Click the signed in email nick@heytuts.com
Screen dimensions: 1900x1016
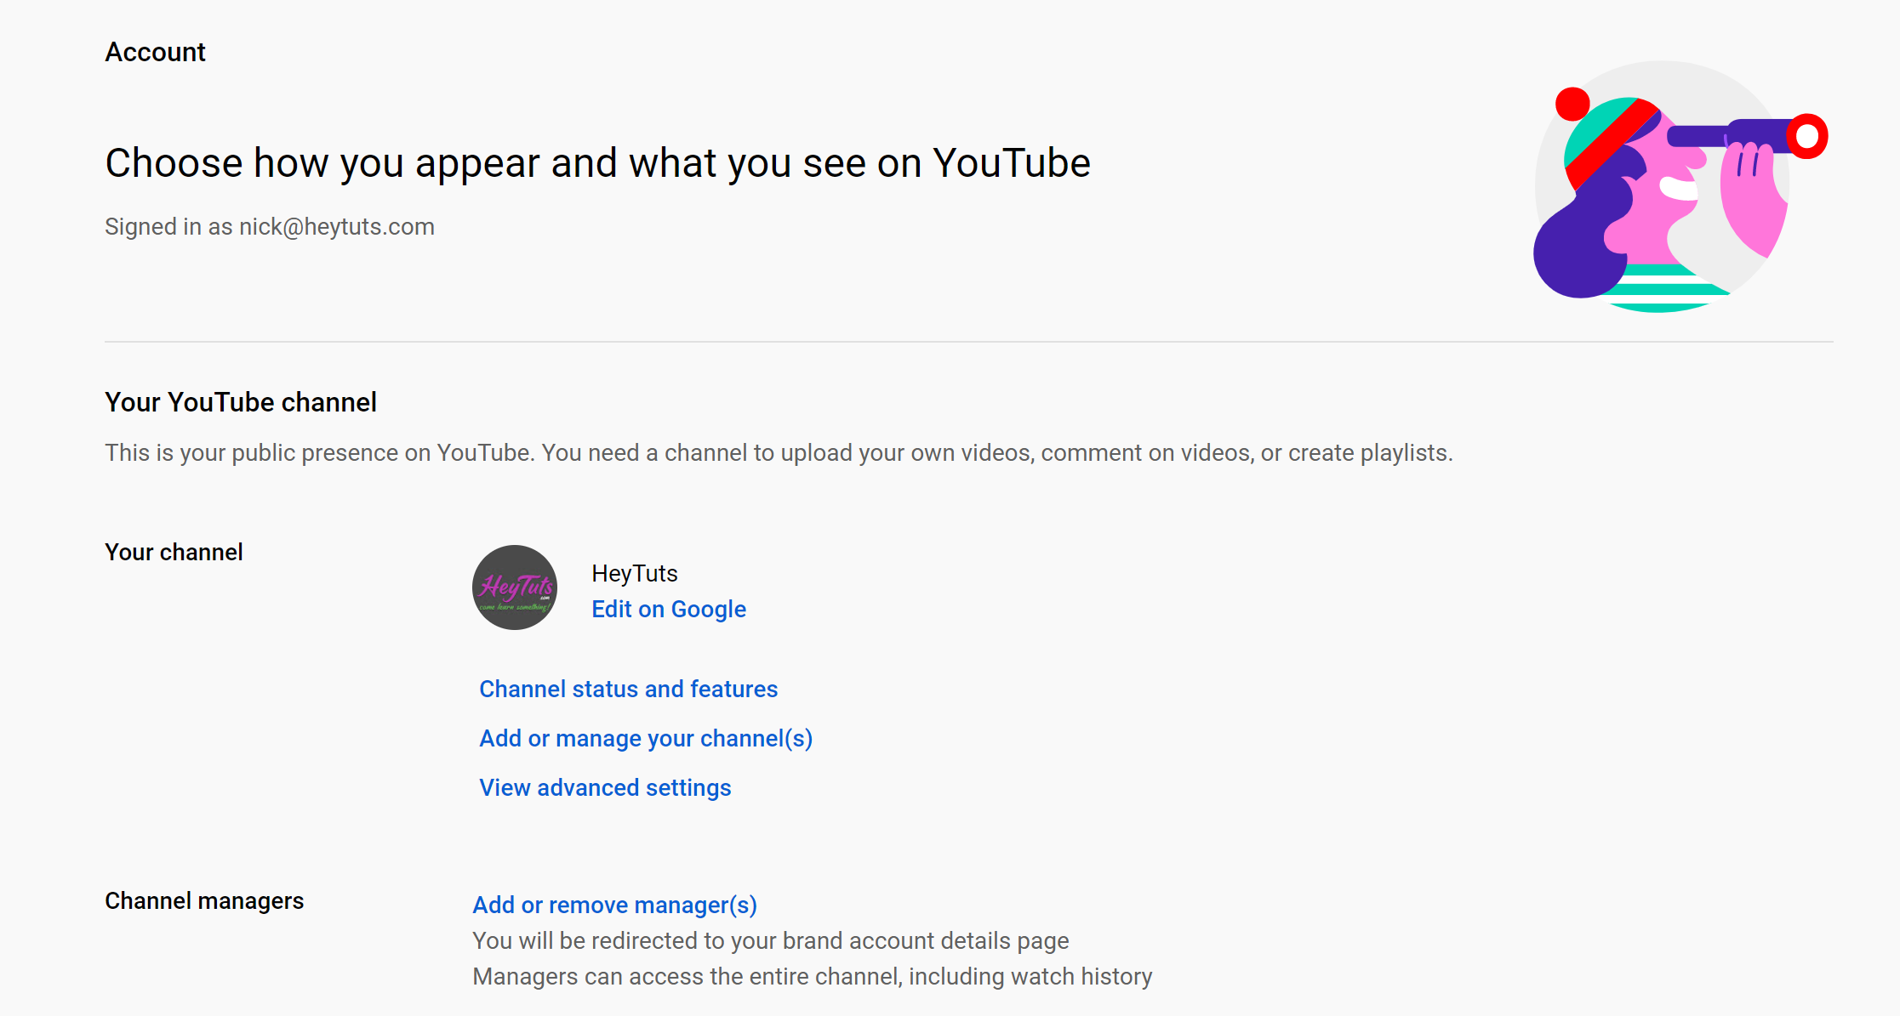(270, 226)
